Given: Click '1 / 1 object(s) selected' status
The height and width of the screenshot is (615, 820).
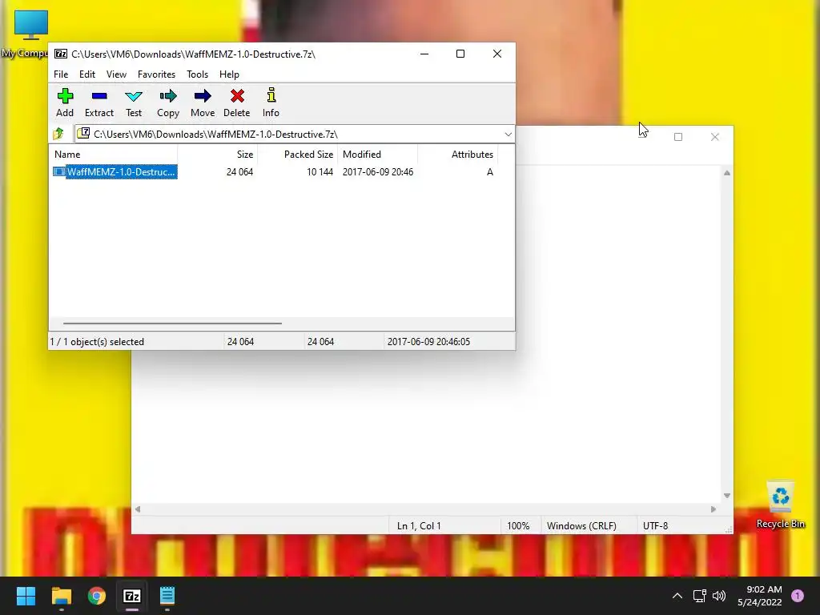Looking at the screenshot, I should coord(97,341).
